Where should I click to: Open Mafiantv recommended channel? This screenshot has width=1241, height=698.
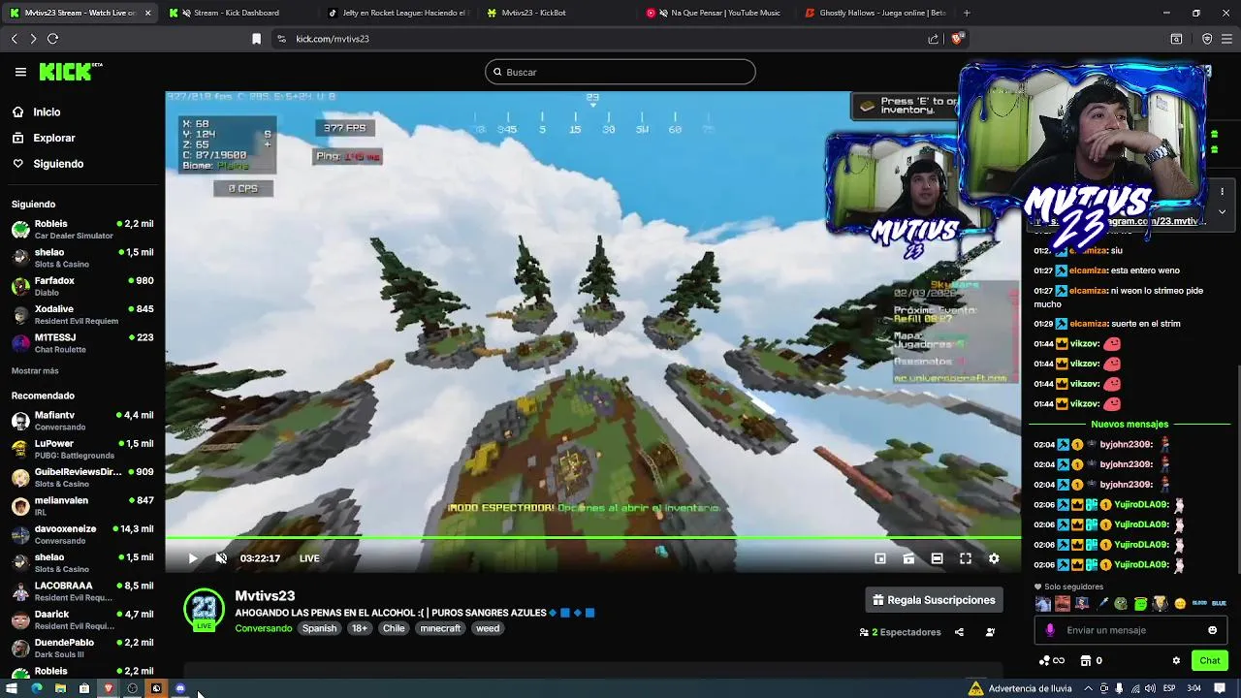click(x=82, y=421)
